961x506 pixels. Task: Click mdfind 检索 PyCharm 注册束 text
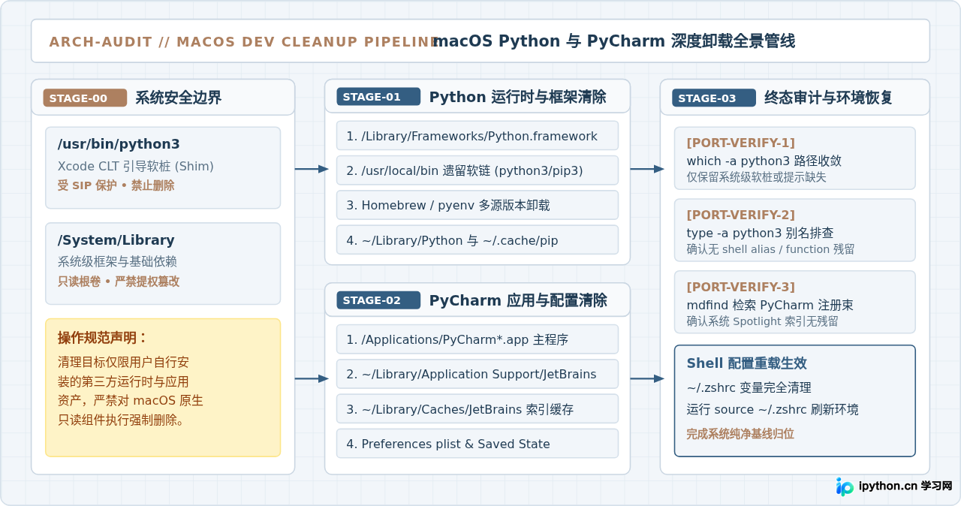[x=770, y=305]
